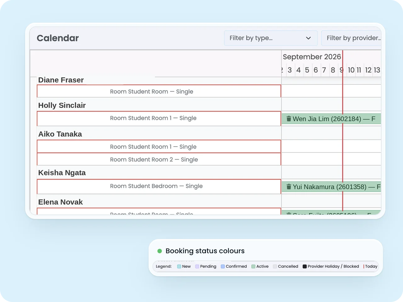Click the Cancelled status colour swatch in legend
Screen dimensions: 403x302
coord(275,266)
